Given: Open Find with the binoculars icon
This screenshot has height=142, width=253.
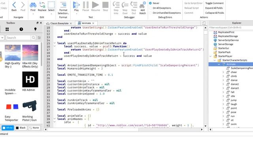Looking at the screenshot, I should [33, 7].
